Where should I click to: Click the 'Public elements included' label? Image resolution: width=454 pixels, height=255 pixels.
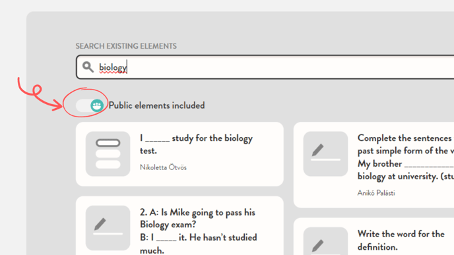click(x=156, y=105)
